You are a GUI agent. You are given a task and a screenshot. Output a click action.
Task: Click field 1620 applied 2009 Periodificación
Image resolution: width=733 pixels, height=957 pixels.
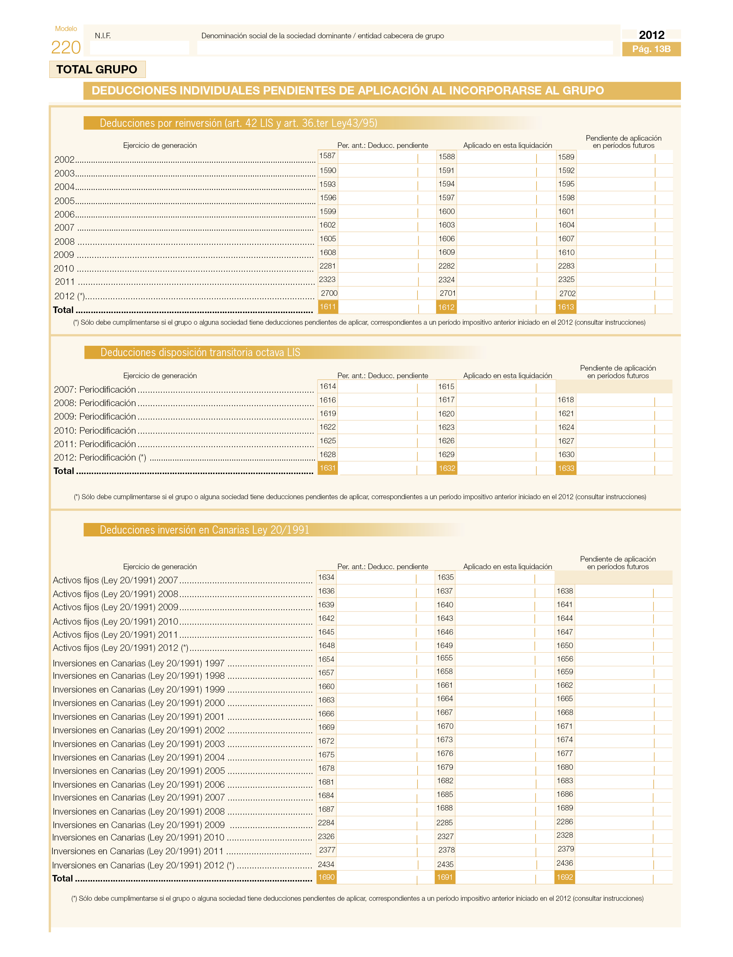pyautogui.click(x=507, y=413)
